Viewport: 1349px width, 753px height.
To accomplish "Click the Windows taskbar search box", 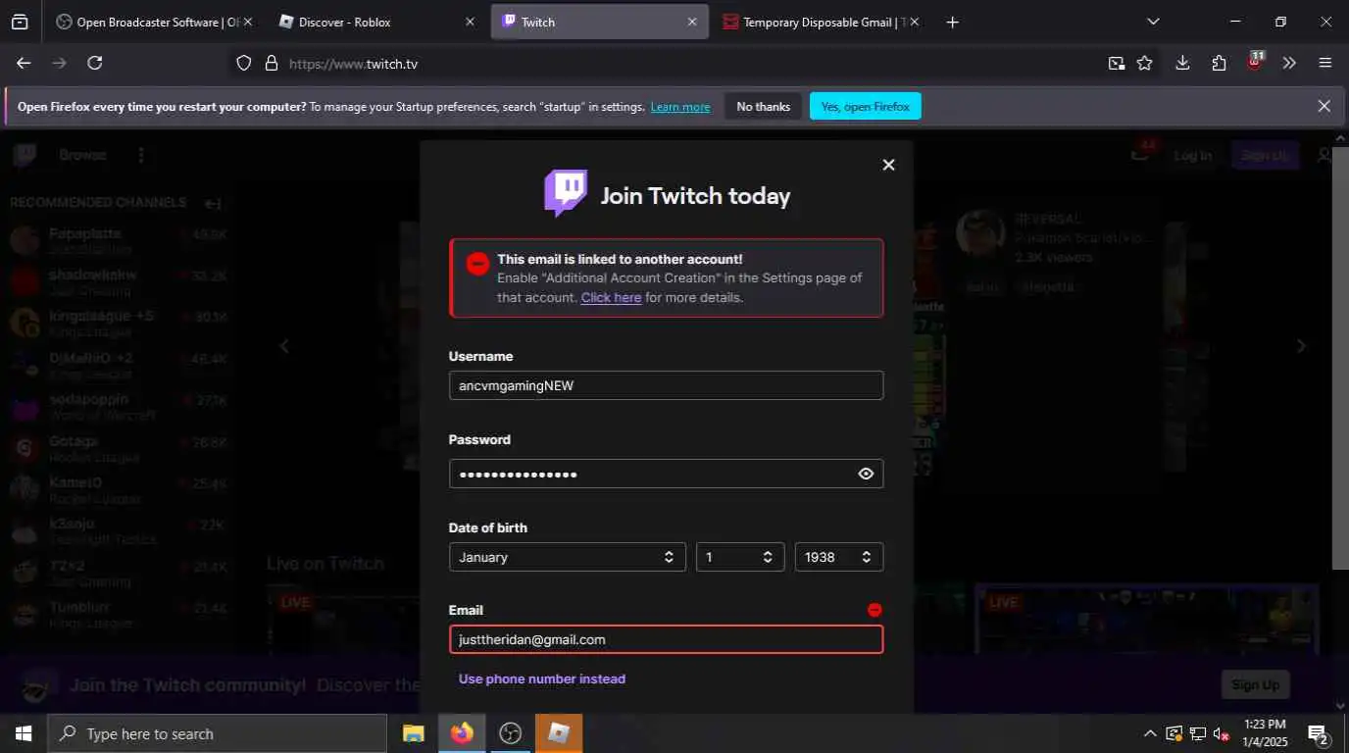I will tap(216, 733).
